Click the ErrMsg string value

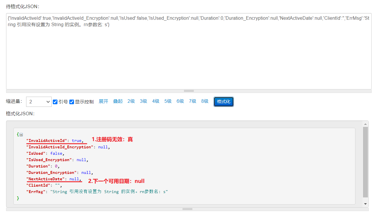coord(109,192)
